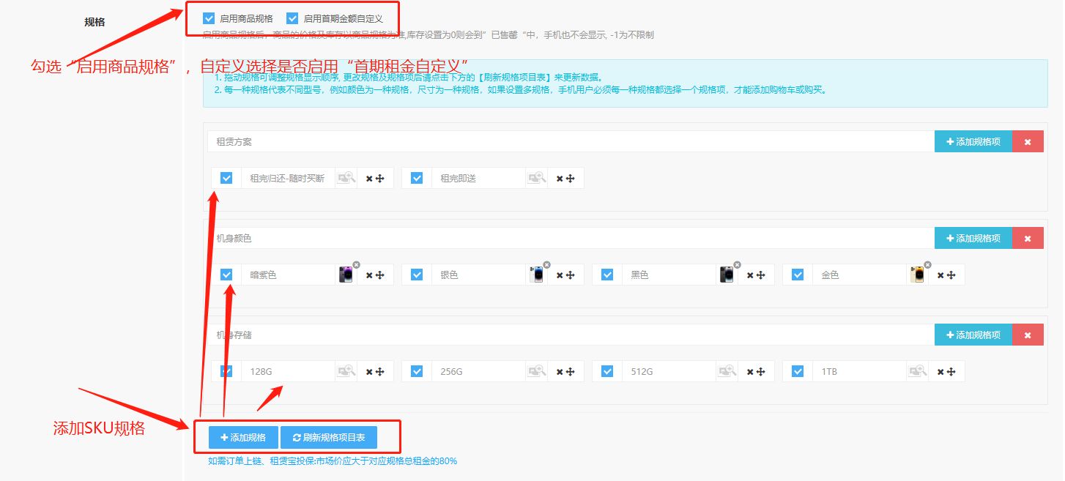Image resolution: width=1065 pixels, height=481 pixels.
Task: Remove the 1TB item with its × icon
Action: coord(940,372)
